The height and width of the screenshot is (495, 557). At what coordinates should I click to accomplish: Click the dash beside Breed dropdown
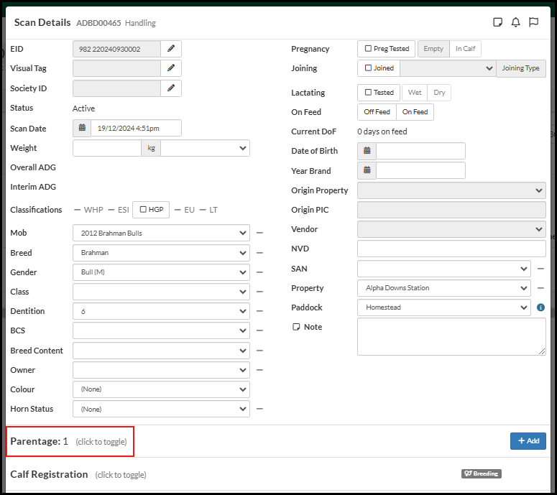coord(259,253)
